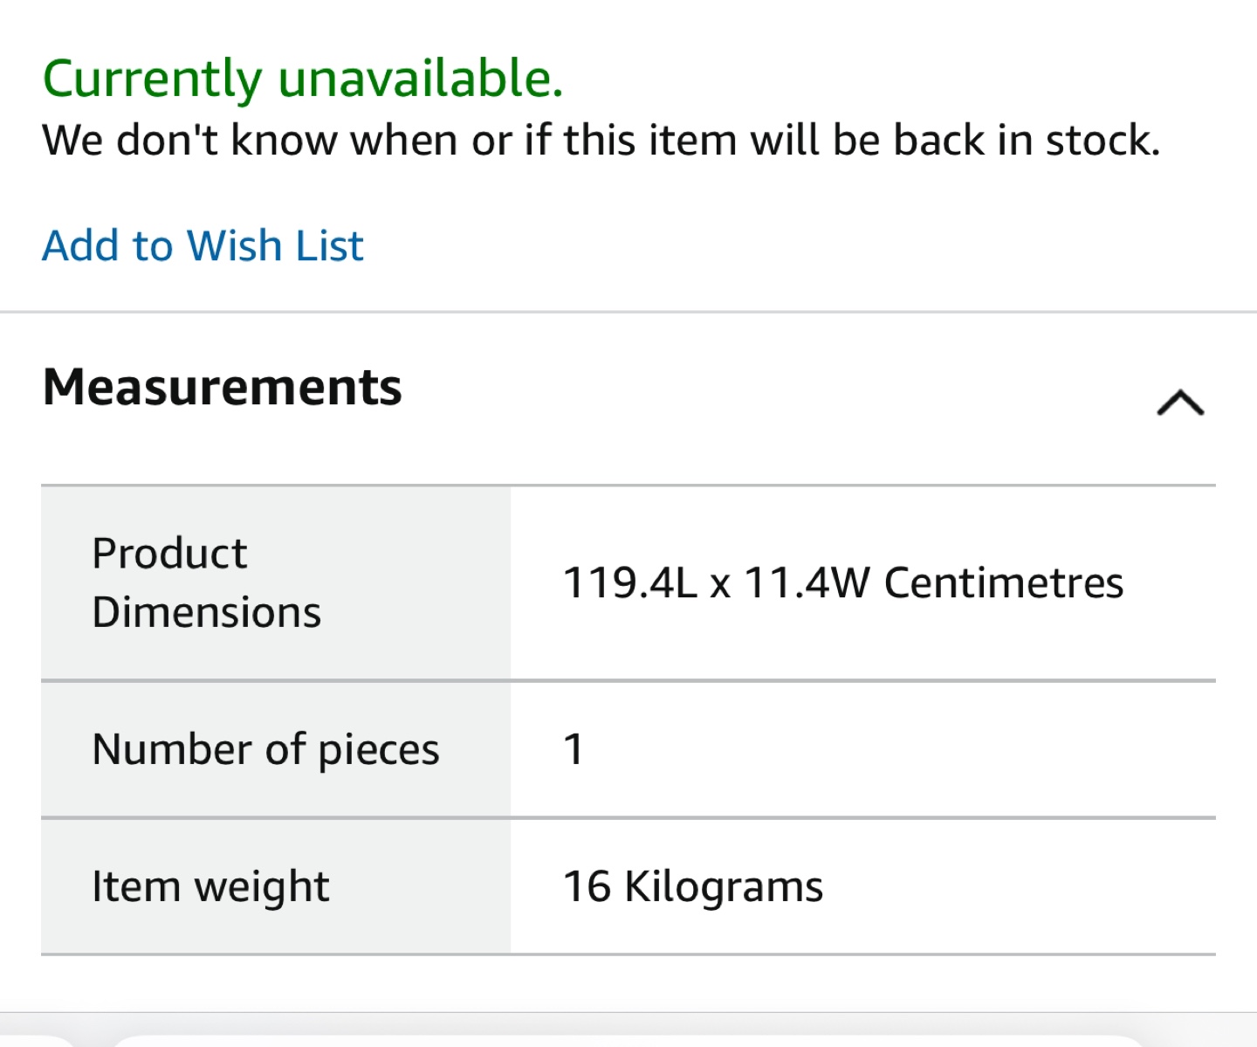Select the number 16 in weight row
Screen dimensions: 1257x1047
[x=587, y=886]
